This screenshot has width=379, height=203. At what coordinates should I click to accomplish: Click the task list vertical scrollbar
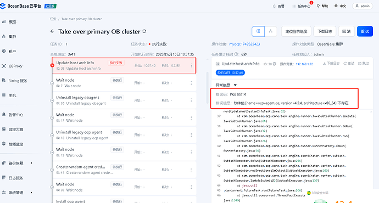(x=207, y=87)
